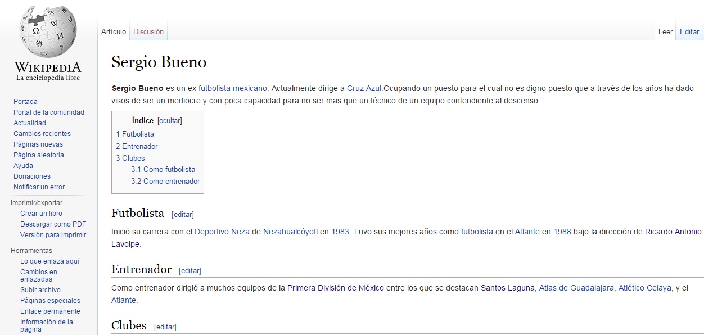Jump to 3.2 Como entrenador in index
The image size is (704, 335).
[165, 182]
